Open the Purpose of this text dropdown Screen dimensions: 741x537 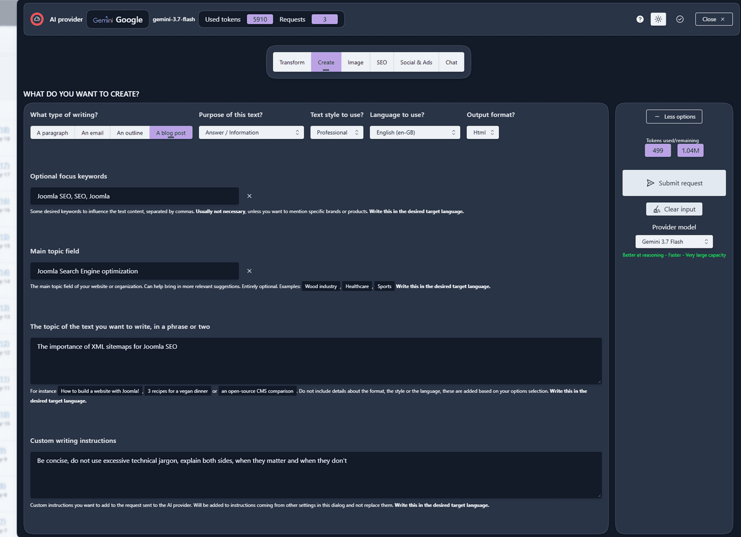(x=251, y=133)
